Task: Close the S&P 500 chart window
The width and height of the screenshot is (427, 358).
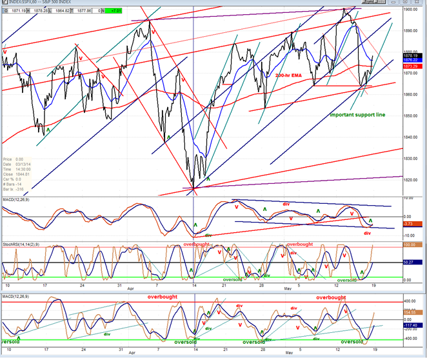Action: click(417, 2)
